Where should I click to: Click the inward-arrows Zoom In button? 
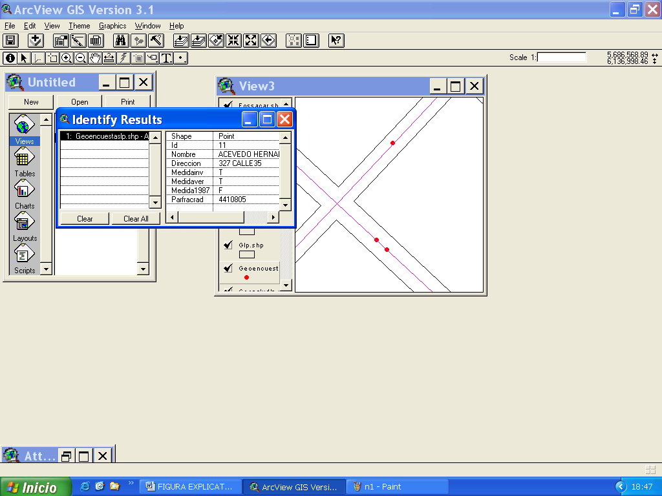click(x=233, y=41)
